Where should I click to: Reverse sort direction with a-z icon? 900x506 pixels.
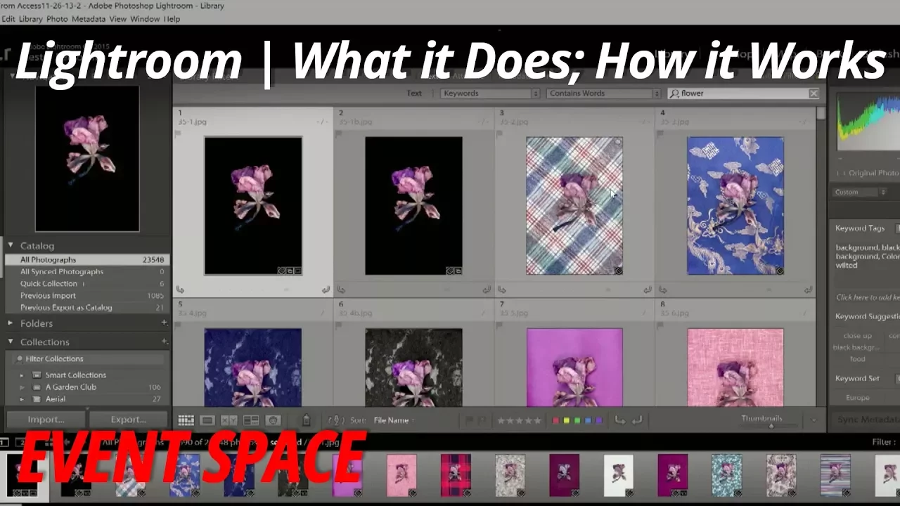(x=335, y=420)
